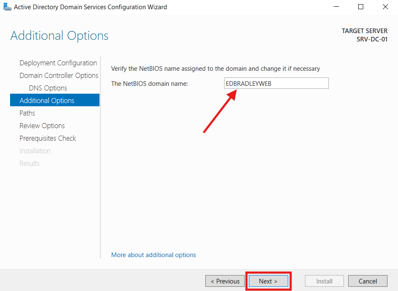Select the Review Options step
The height and width of the screenshot is (291, 398).
point(42,126)
